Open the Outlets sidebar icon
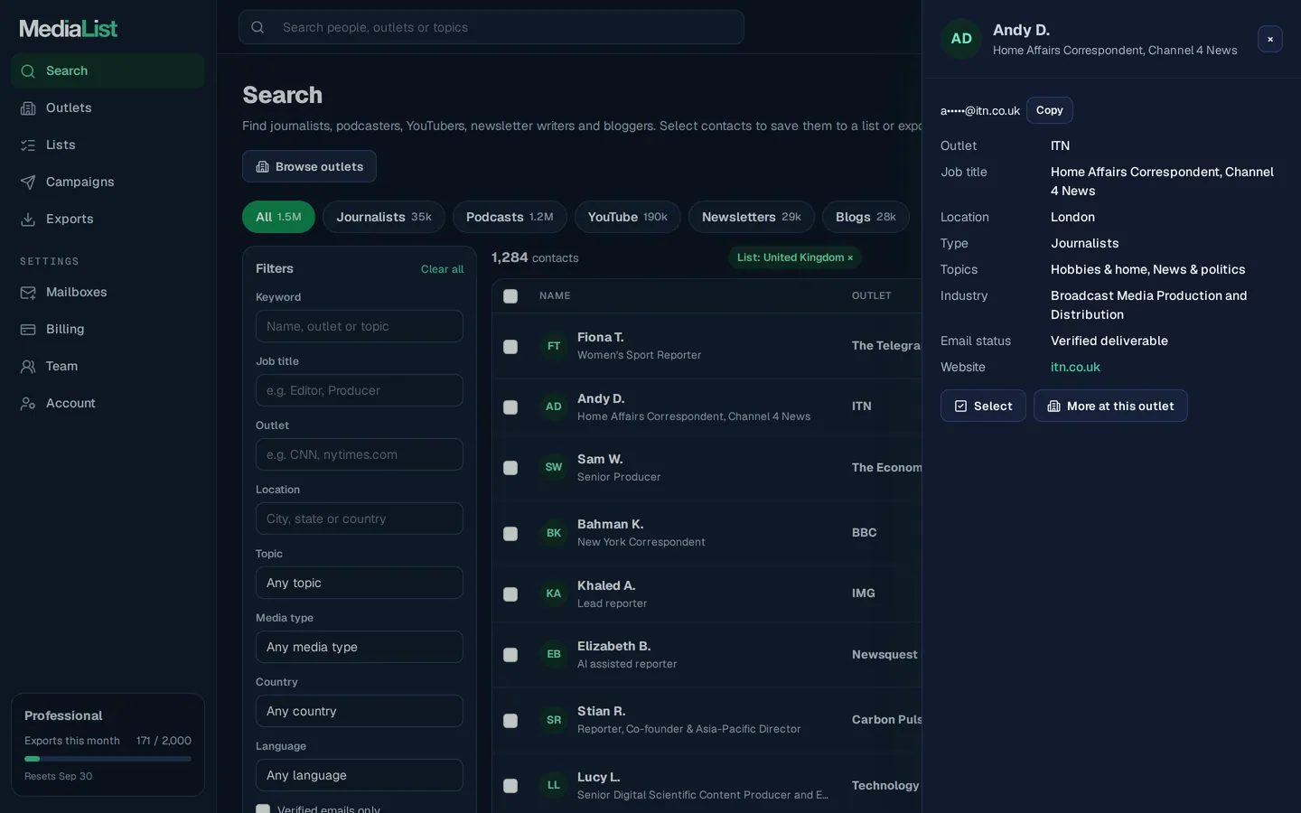The image size is (1301, 813). [x=28, y=108]
